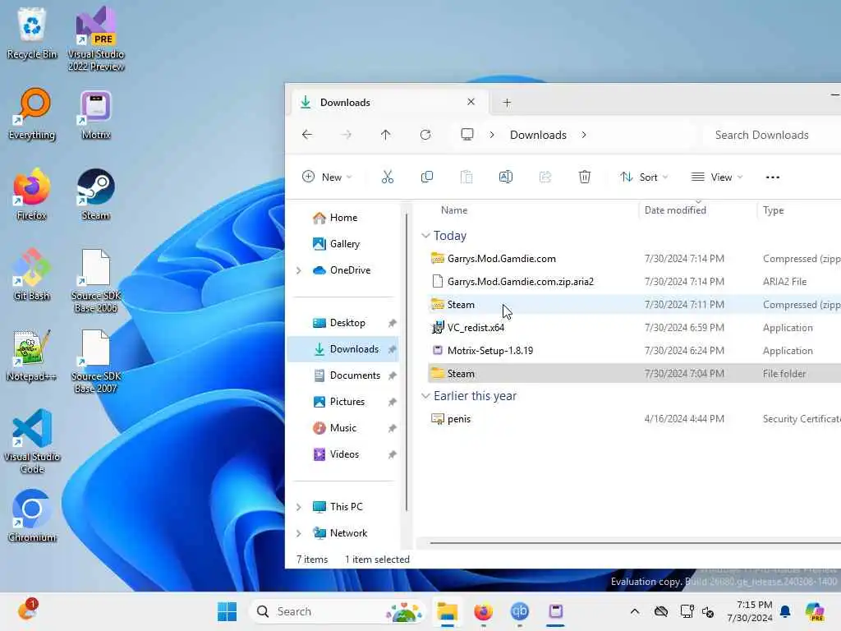
Task: Select the Firefox desktop shortcut
Action: (x=32, y=195)
